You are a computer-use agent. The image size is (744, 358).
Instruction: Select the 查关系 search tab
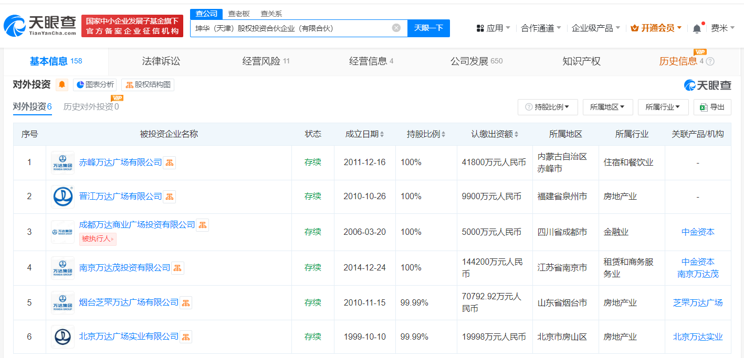point(271,14)
